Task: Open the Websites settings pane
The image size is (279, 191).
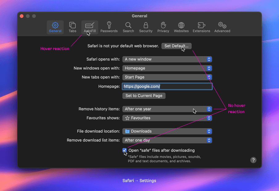Action: (181, 27)
